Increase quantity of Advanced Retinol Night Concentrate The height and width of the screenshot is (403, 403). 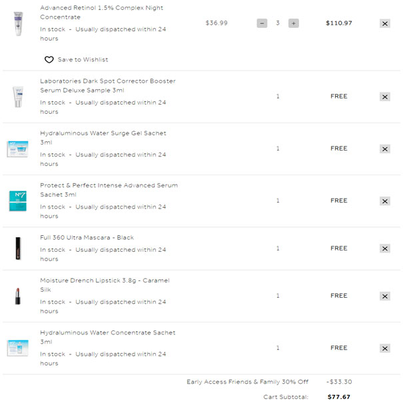(x=294, y=23)
